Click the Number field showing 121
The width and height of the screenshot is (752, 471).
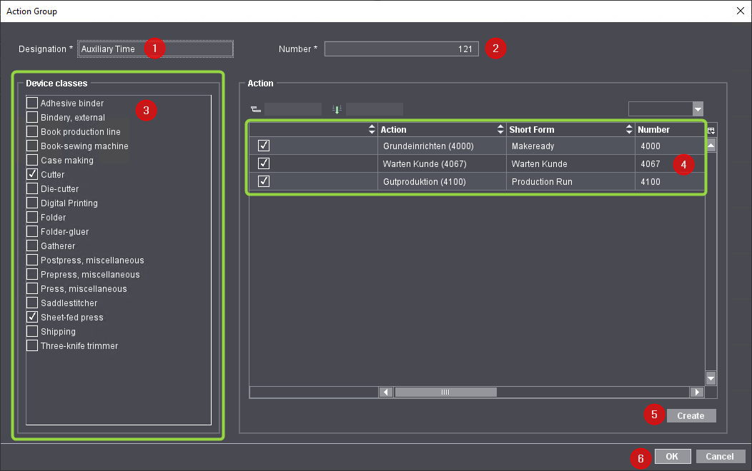400,49
